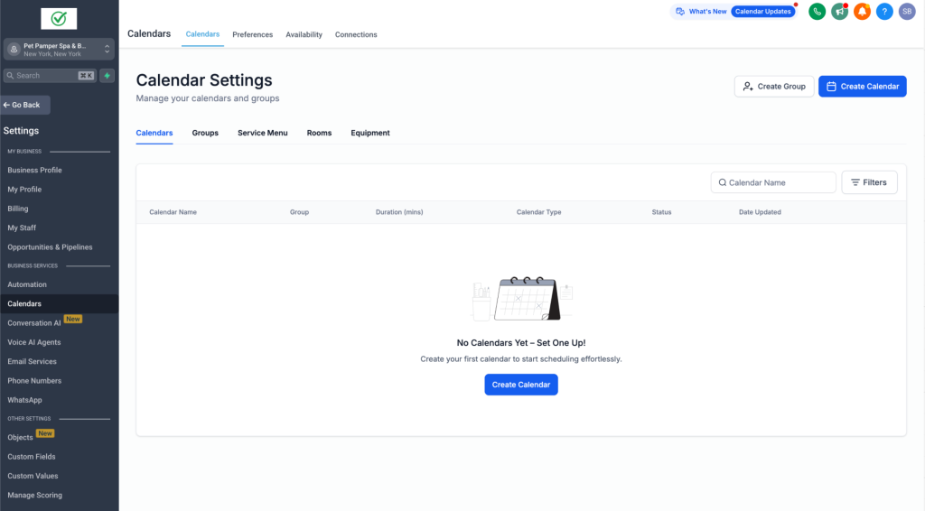Viewport: 925px width, 511px height.
Task: Click the Calendar Type column header
Action: (538, 212)
